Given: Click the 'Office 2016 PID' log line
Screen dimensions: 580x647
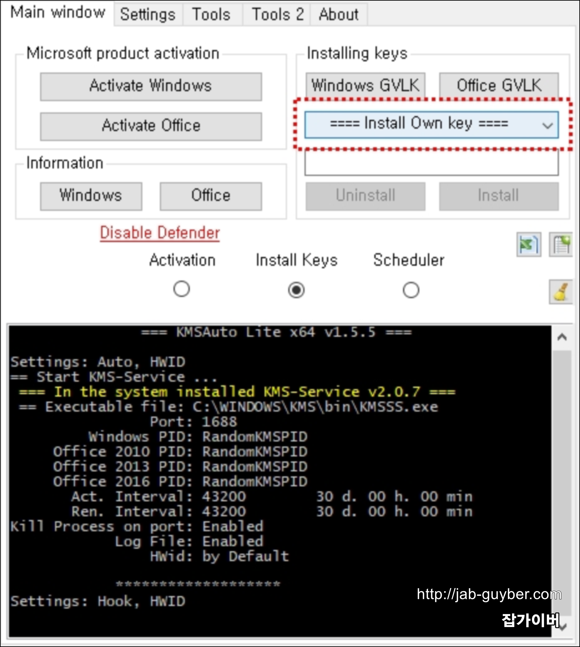Looking at the screenshot, I should coord(180,481).
